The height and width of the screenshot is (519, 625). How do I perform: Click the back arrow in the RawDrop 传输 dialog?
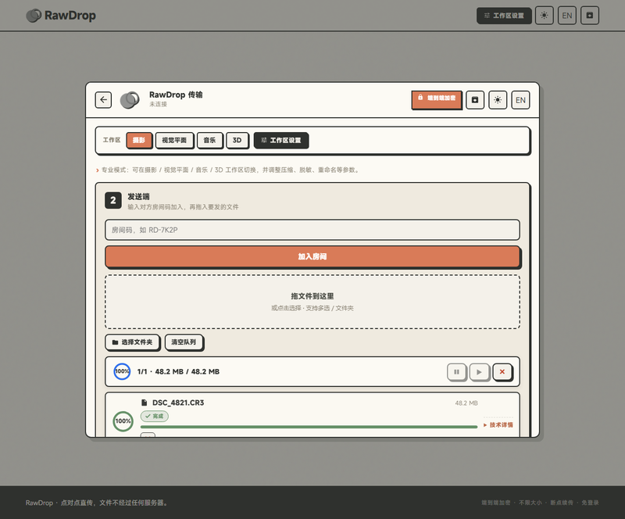[103, 100]
